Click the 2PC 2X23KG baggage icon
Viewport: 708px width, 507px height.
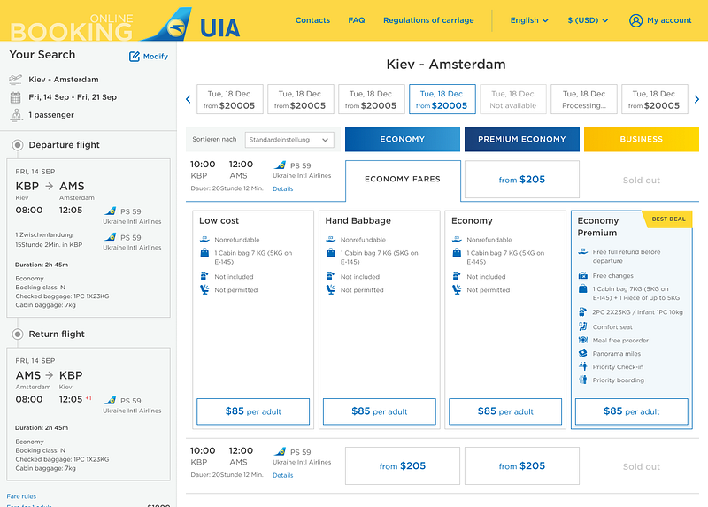pyautogui.click(x=583, y=311)
